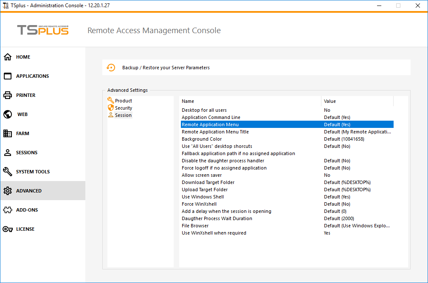Image resolution: width=428 pixels, height=283 pixels.
Task: Click the Home house icon in sidebar
Action: point(8,57)
